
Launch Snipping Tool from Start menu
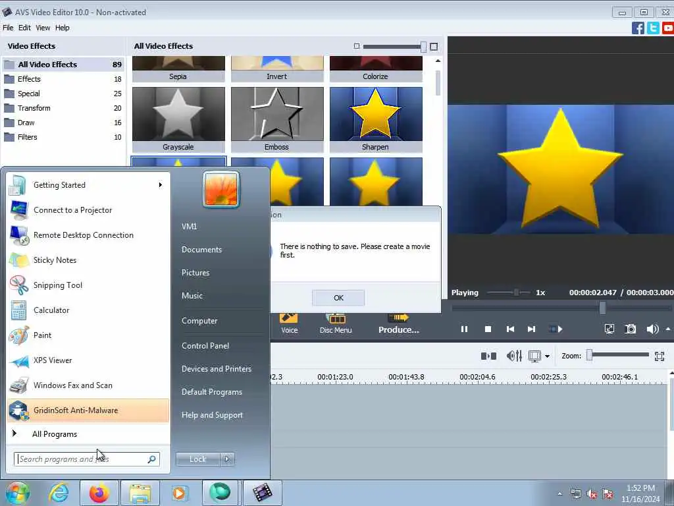pos(88,285)
